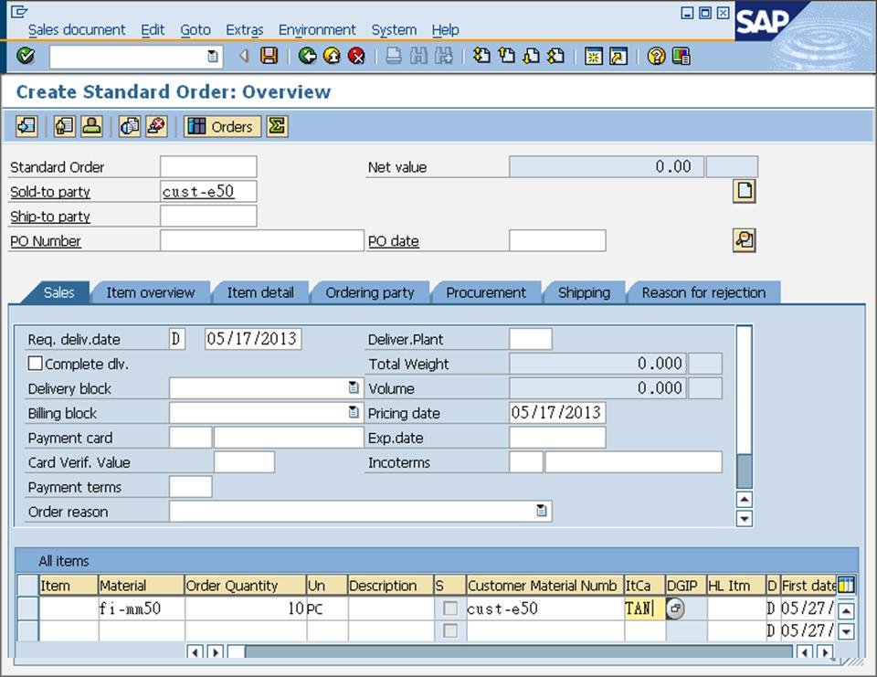Click the PO date label link
The image size is (877, 677).
394,241
